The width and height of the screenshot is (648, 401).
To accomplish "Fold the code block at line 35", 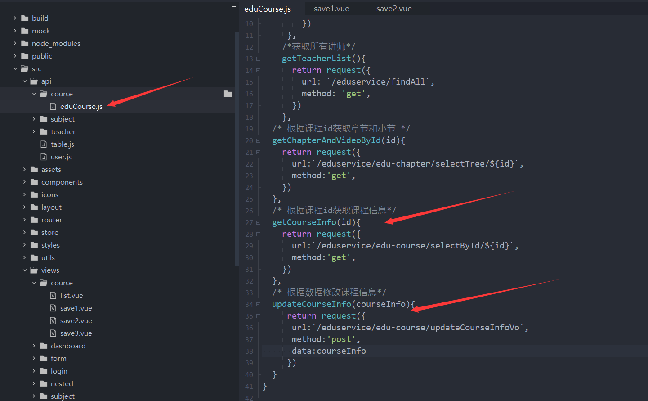I will 258,316.
